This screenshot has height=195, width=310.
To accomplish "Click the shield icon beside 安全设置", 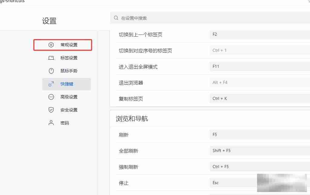I will (51, 110).
